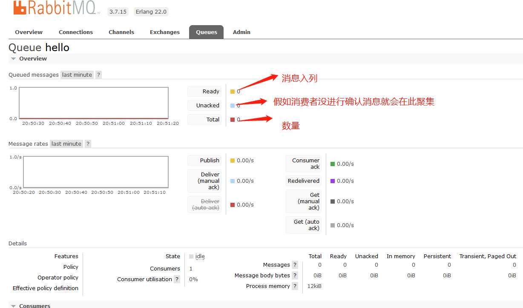This screenshot has width=523, height=308.
Task: Open the Connections tab
Action: tap(76, 32)
